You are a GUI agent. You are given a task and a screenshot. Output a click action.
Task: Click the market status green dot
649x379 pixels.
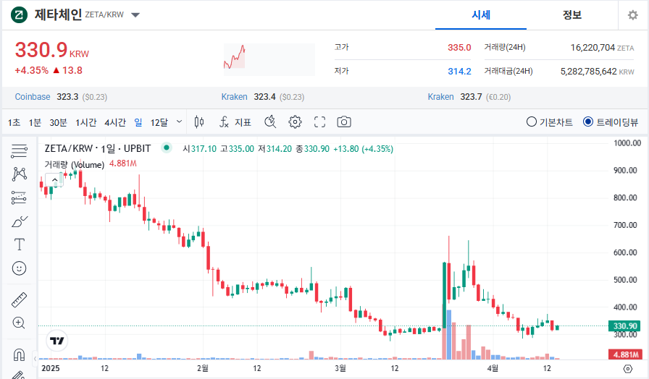[167, 147]
